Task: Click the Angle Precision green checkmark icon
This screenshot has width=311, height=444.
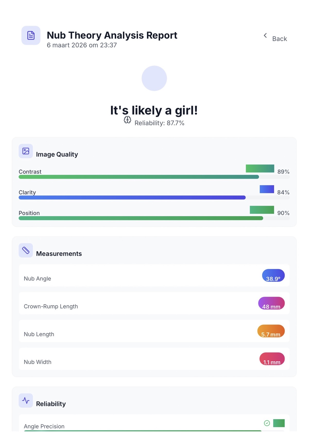Action: click(267, 423)
